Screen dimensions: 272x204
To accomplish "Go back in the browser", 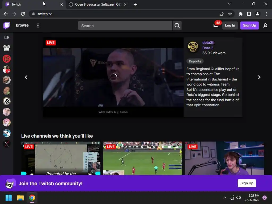I will (6, 14).
